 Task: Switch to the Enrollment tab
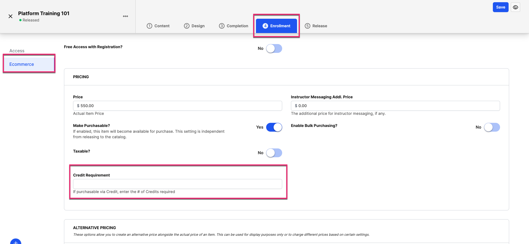[x=276, y=26]
